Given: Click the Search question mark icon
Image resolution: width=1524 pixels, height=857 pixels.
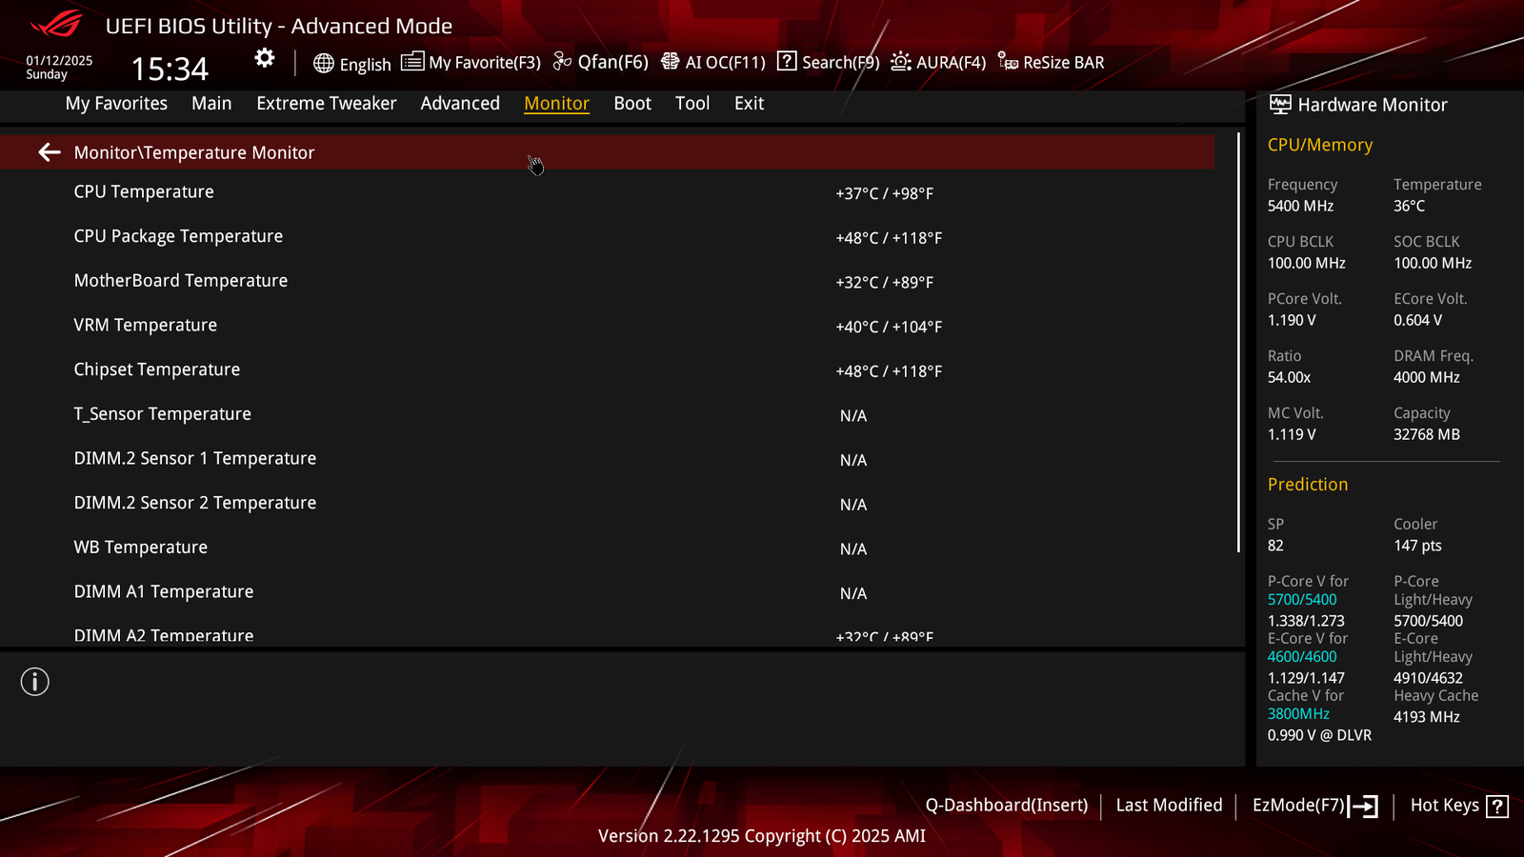Looking at the screenshot, I should [x=787, y=62].
